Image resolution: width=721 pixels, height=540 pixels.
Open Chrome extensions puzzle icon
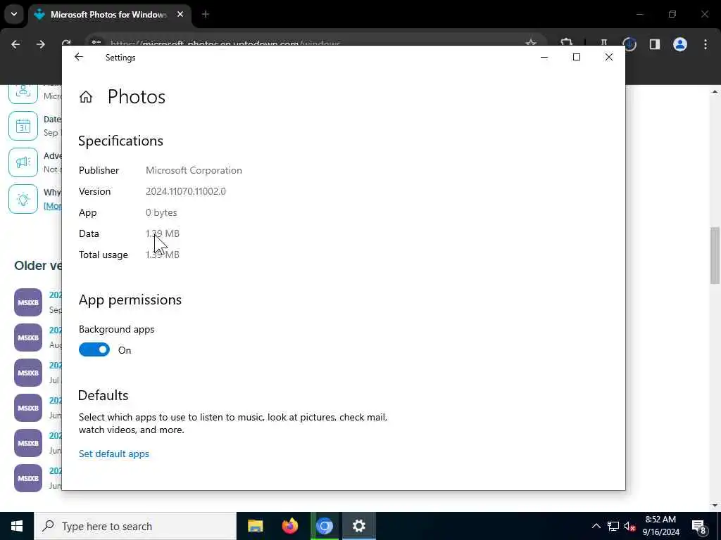click(567, 43)
